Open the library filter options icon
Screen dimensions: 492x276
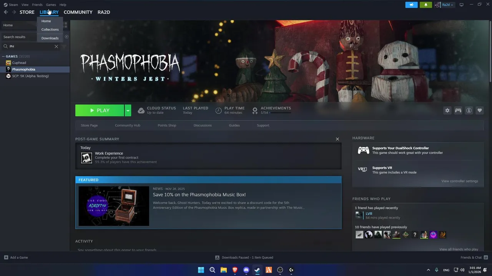point(64,46)
